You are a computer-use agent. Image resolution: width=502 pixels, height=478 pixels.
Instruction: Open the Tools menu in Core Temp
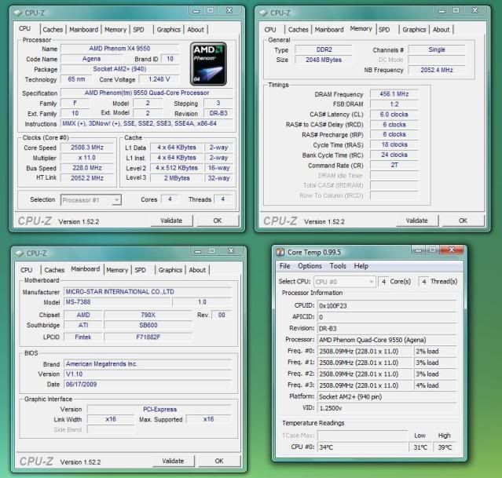[338, 266]
